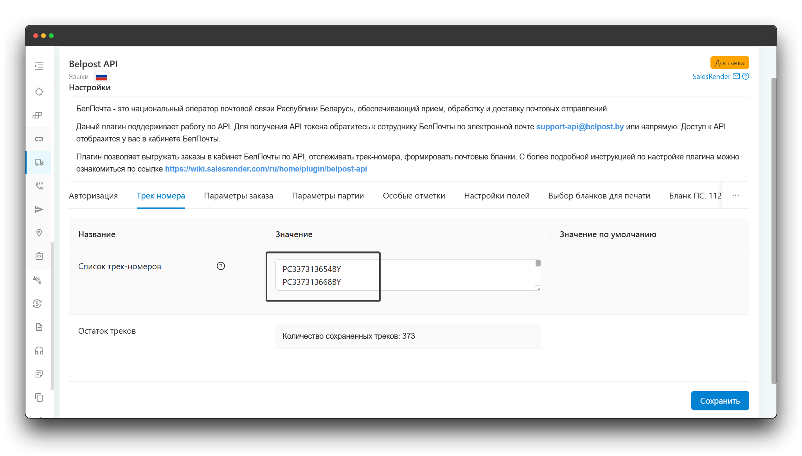Show hint for Список трек-номеров

(221, 266)
